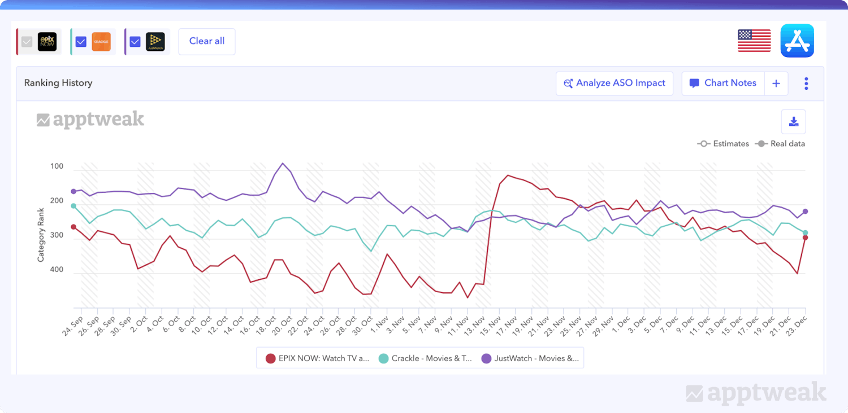Add a chart note with the plus icon
Screen dimensions: 848x413
(x=776, y=84)
